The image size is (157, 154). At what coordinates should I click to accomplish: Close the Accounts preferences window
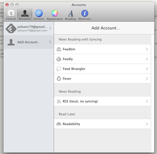click(x=7, y=5)
